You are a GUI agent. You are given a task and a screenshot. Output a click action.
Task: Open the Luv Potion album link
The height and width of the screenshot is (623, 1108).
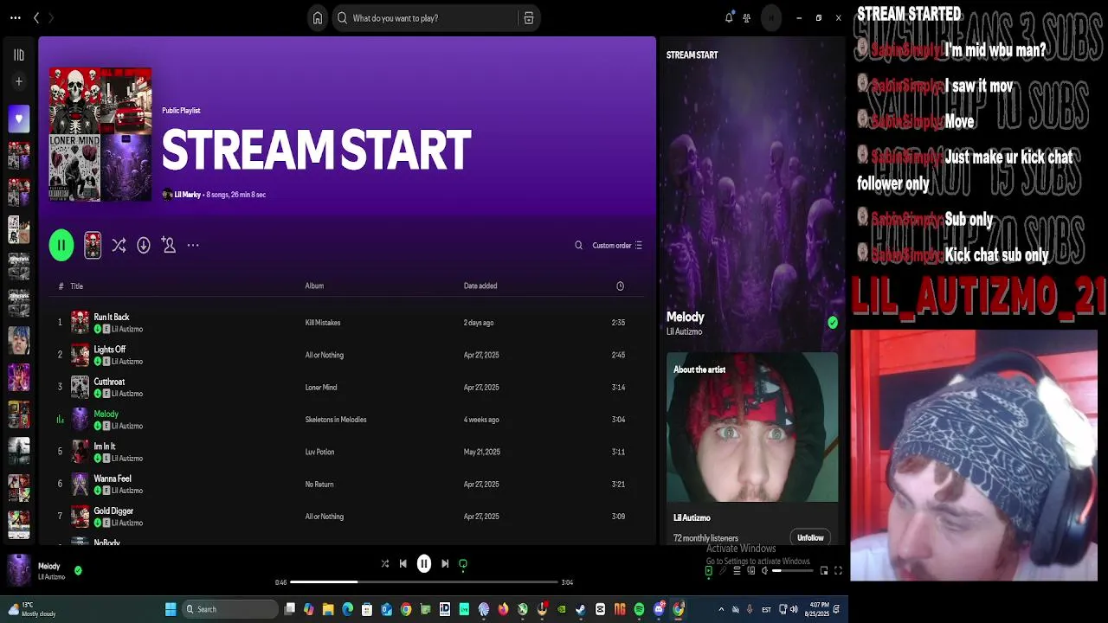[x=319, y=452]
